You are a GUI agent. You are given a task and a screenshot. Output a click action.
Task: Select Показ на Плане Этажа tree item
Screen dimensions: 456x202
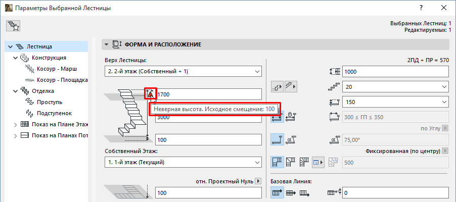tap(60, 124)
